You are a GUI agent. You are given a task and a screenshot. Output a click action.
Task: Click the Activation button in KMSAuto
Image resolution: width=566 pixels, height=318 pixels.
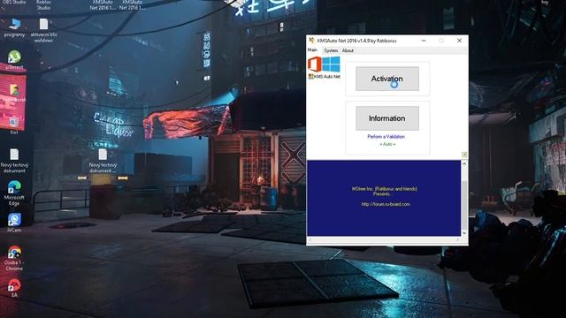pyautogui.click(x=387, y=79)
